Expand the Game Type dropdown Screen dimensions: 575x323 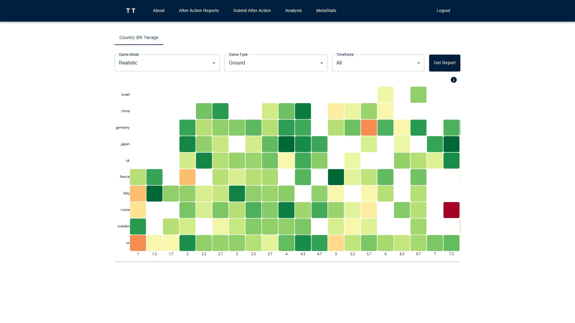pos(275,63)
